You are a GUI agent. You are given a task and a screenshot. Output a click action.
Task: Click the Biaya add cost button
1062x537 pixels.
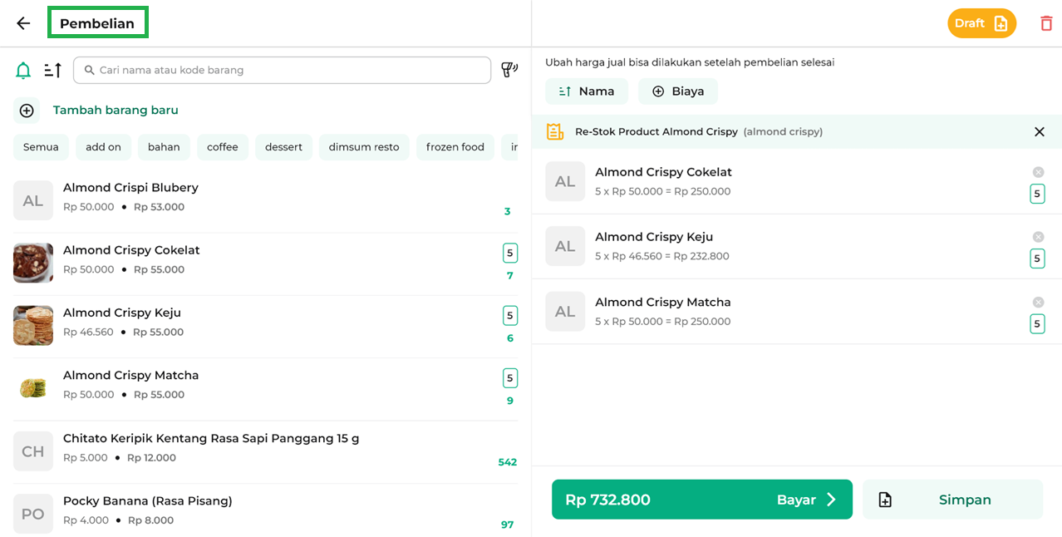(x=678, y=91)
